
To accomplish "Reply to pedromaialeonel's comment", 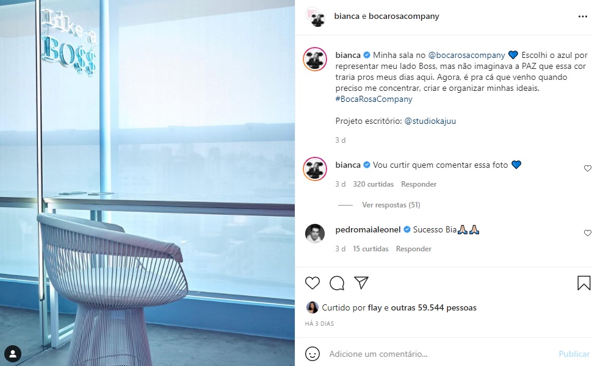I will tap(413, 249).
